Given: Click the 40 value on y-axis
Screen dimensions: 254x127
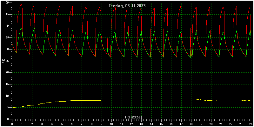Looking at the screenshot, I should tap(7, 26).
